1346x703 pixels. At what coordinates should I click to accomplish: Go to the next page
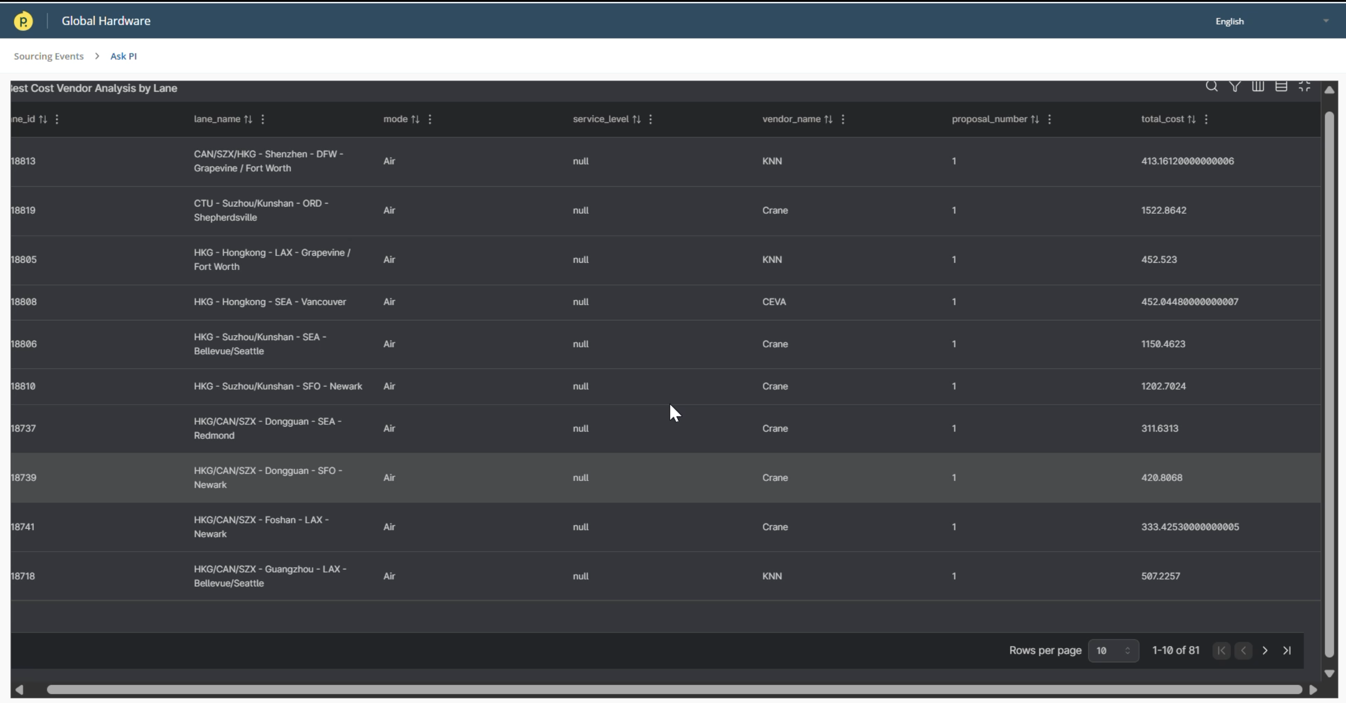pos(1265,650)
